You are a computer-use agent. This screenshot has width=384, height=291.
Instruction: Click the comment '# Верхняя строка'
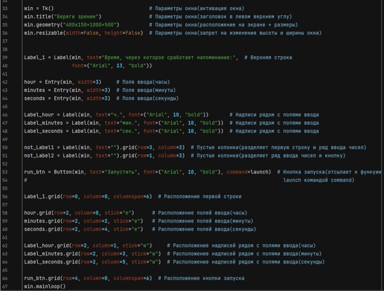[x=268, y=58]
